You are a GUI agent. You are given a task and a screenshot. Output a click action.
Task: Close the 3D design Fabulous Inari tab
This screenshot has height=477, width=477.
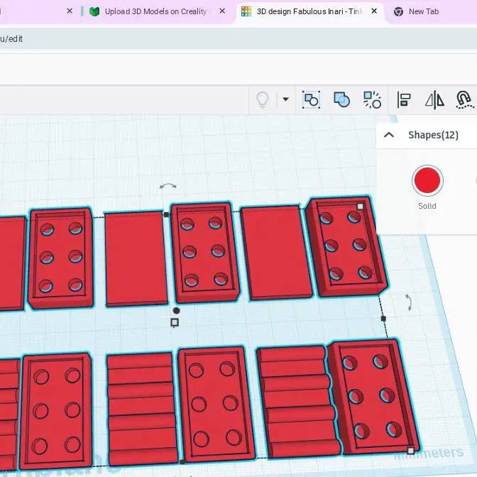tap(374, 11)
